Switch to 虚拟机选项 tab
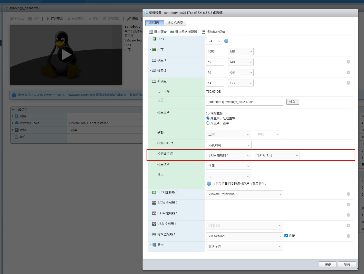The image size is (364, 274). (x=175, y=23)
